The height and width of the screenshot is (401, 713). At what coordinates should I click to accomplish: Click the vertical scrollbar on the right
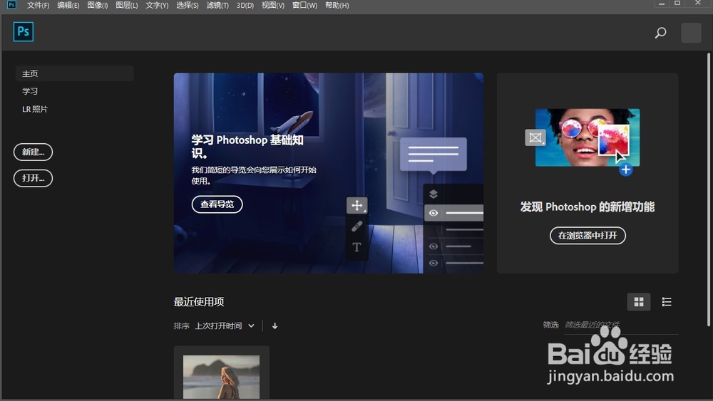[709, 189]
